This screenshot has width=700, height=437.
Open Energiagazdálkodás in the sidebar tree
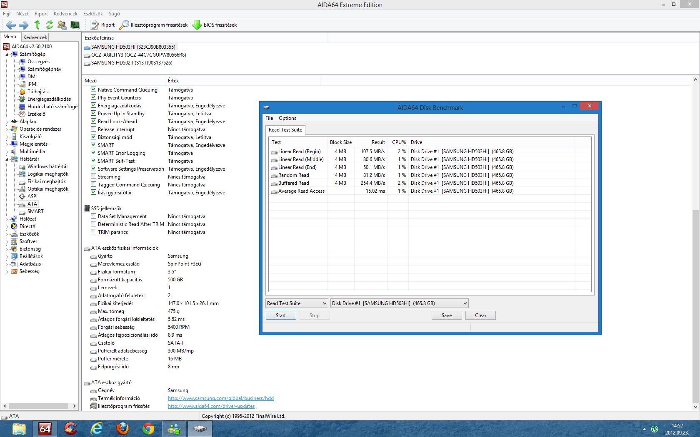tap(49, 99)
